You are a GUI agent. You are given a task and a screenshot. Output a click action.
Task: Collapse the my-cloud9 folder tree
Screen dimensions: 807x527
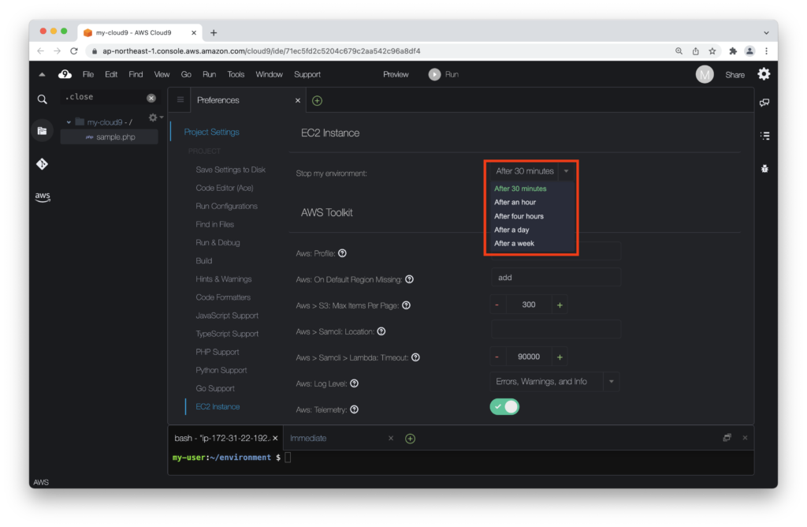click(69, 122)
